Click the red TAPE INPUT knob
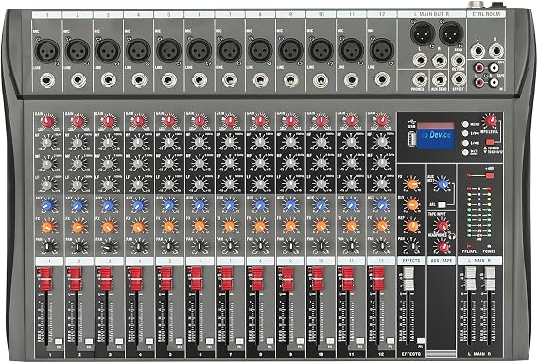 coord(442,226)
